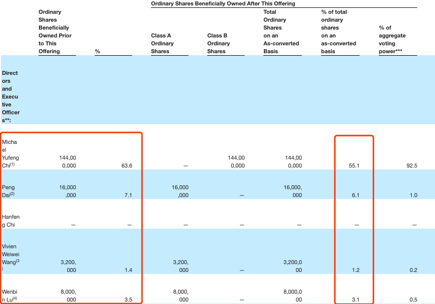
Task: Select Peng Dai's 1.0 voting power value
Action: tap(413, 195)
